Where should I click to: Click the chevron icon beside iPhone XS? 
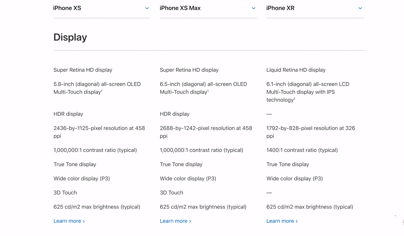[147, 8]
